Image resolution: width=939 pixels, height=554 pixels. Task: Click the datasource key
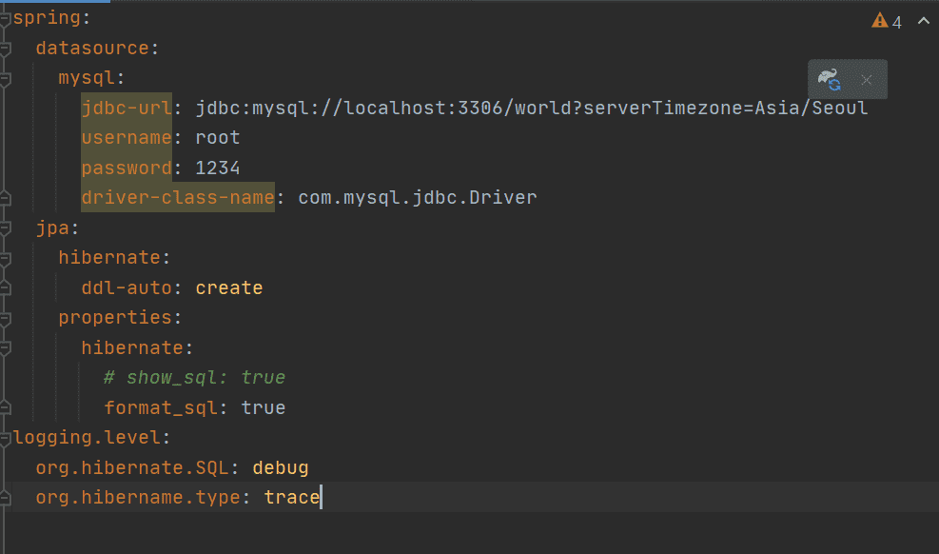(x=92, y=48)
